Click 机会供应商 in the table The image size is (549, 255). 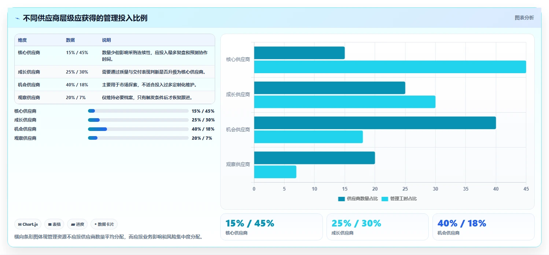(x=29, y=85)
